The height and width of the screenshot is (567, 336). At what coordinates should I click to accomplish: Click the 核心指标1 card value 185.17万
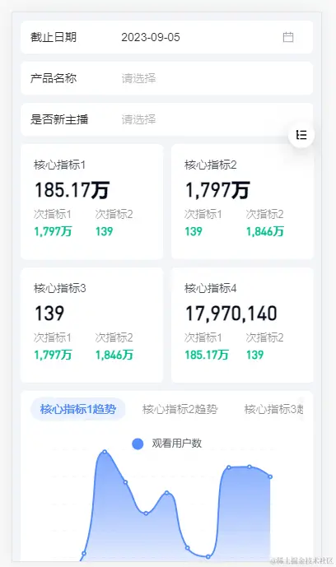72,190
